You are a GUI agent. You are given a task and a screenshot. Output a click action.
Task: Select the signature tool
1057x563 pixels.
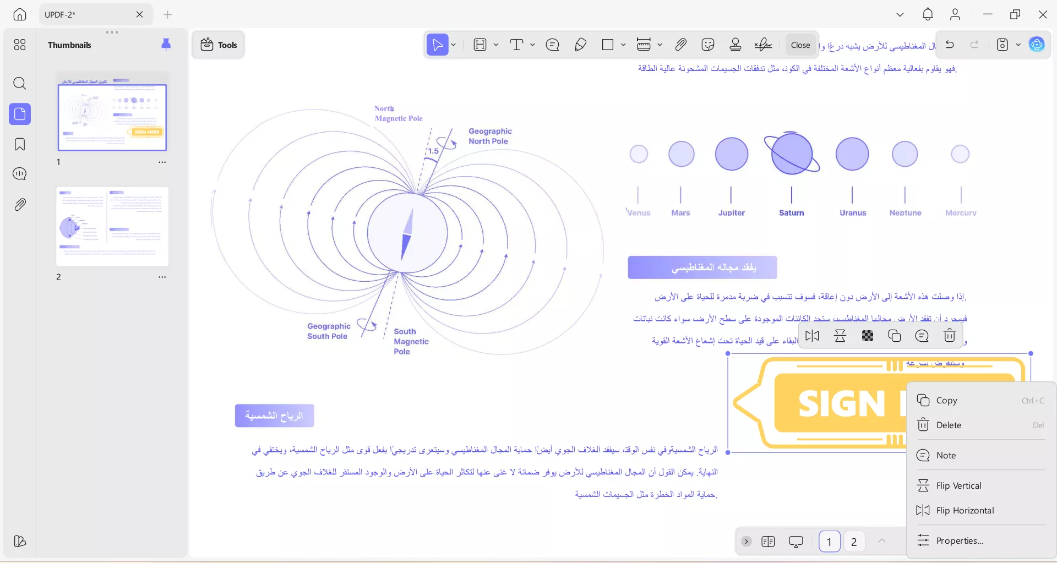coord(763,45)
